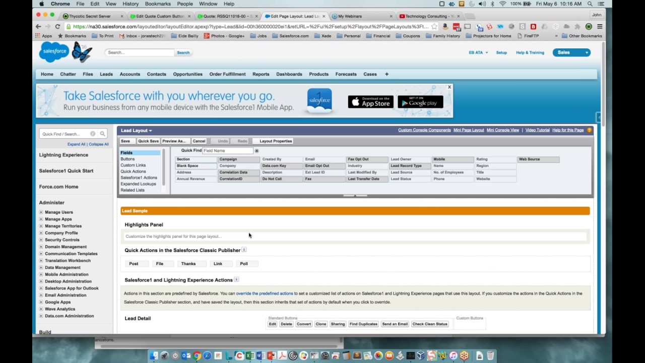
Task: Open Microsoft Word from the Dock
Action: [261, 355]
